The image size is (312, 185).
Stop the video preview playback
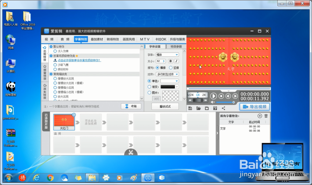coord(221,96)
